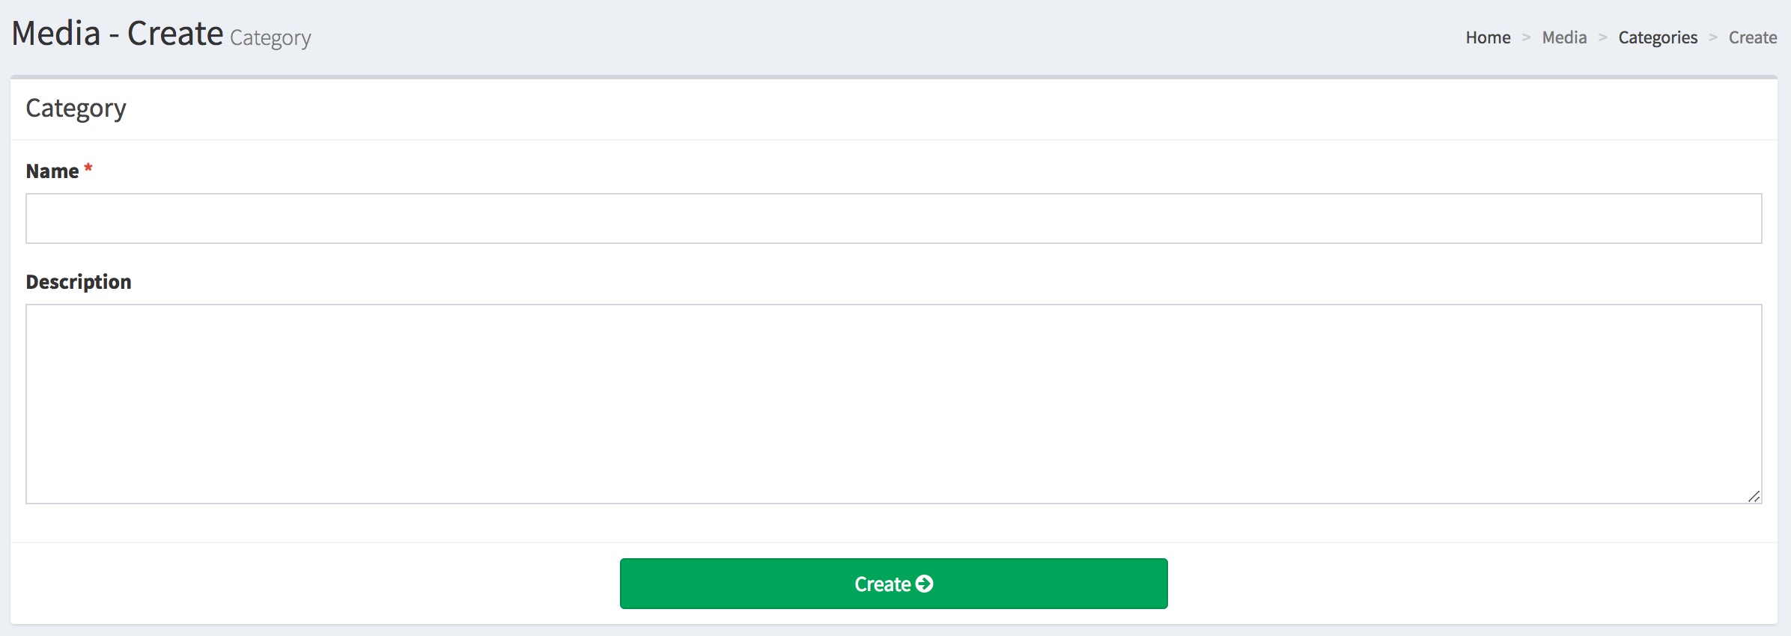Click the Create breadcrumb item
This screenshot has width=1791, height=636.
[x=1752, y=37]
